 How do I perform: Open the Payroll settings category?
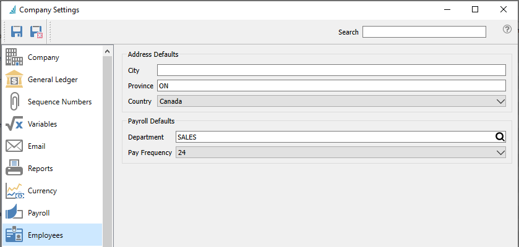[x=38, y=213]
